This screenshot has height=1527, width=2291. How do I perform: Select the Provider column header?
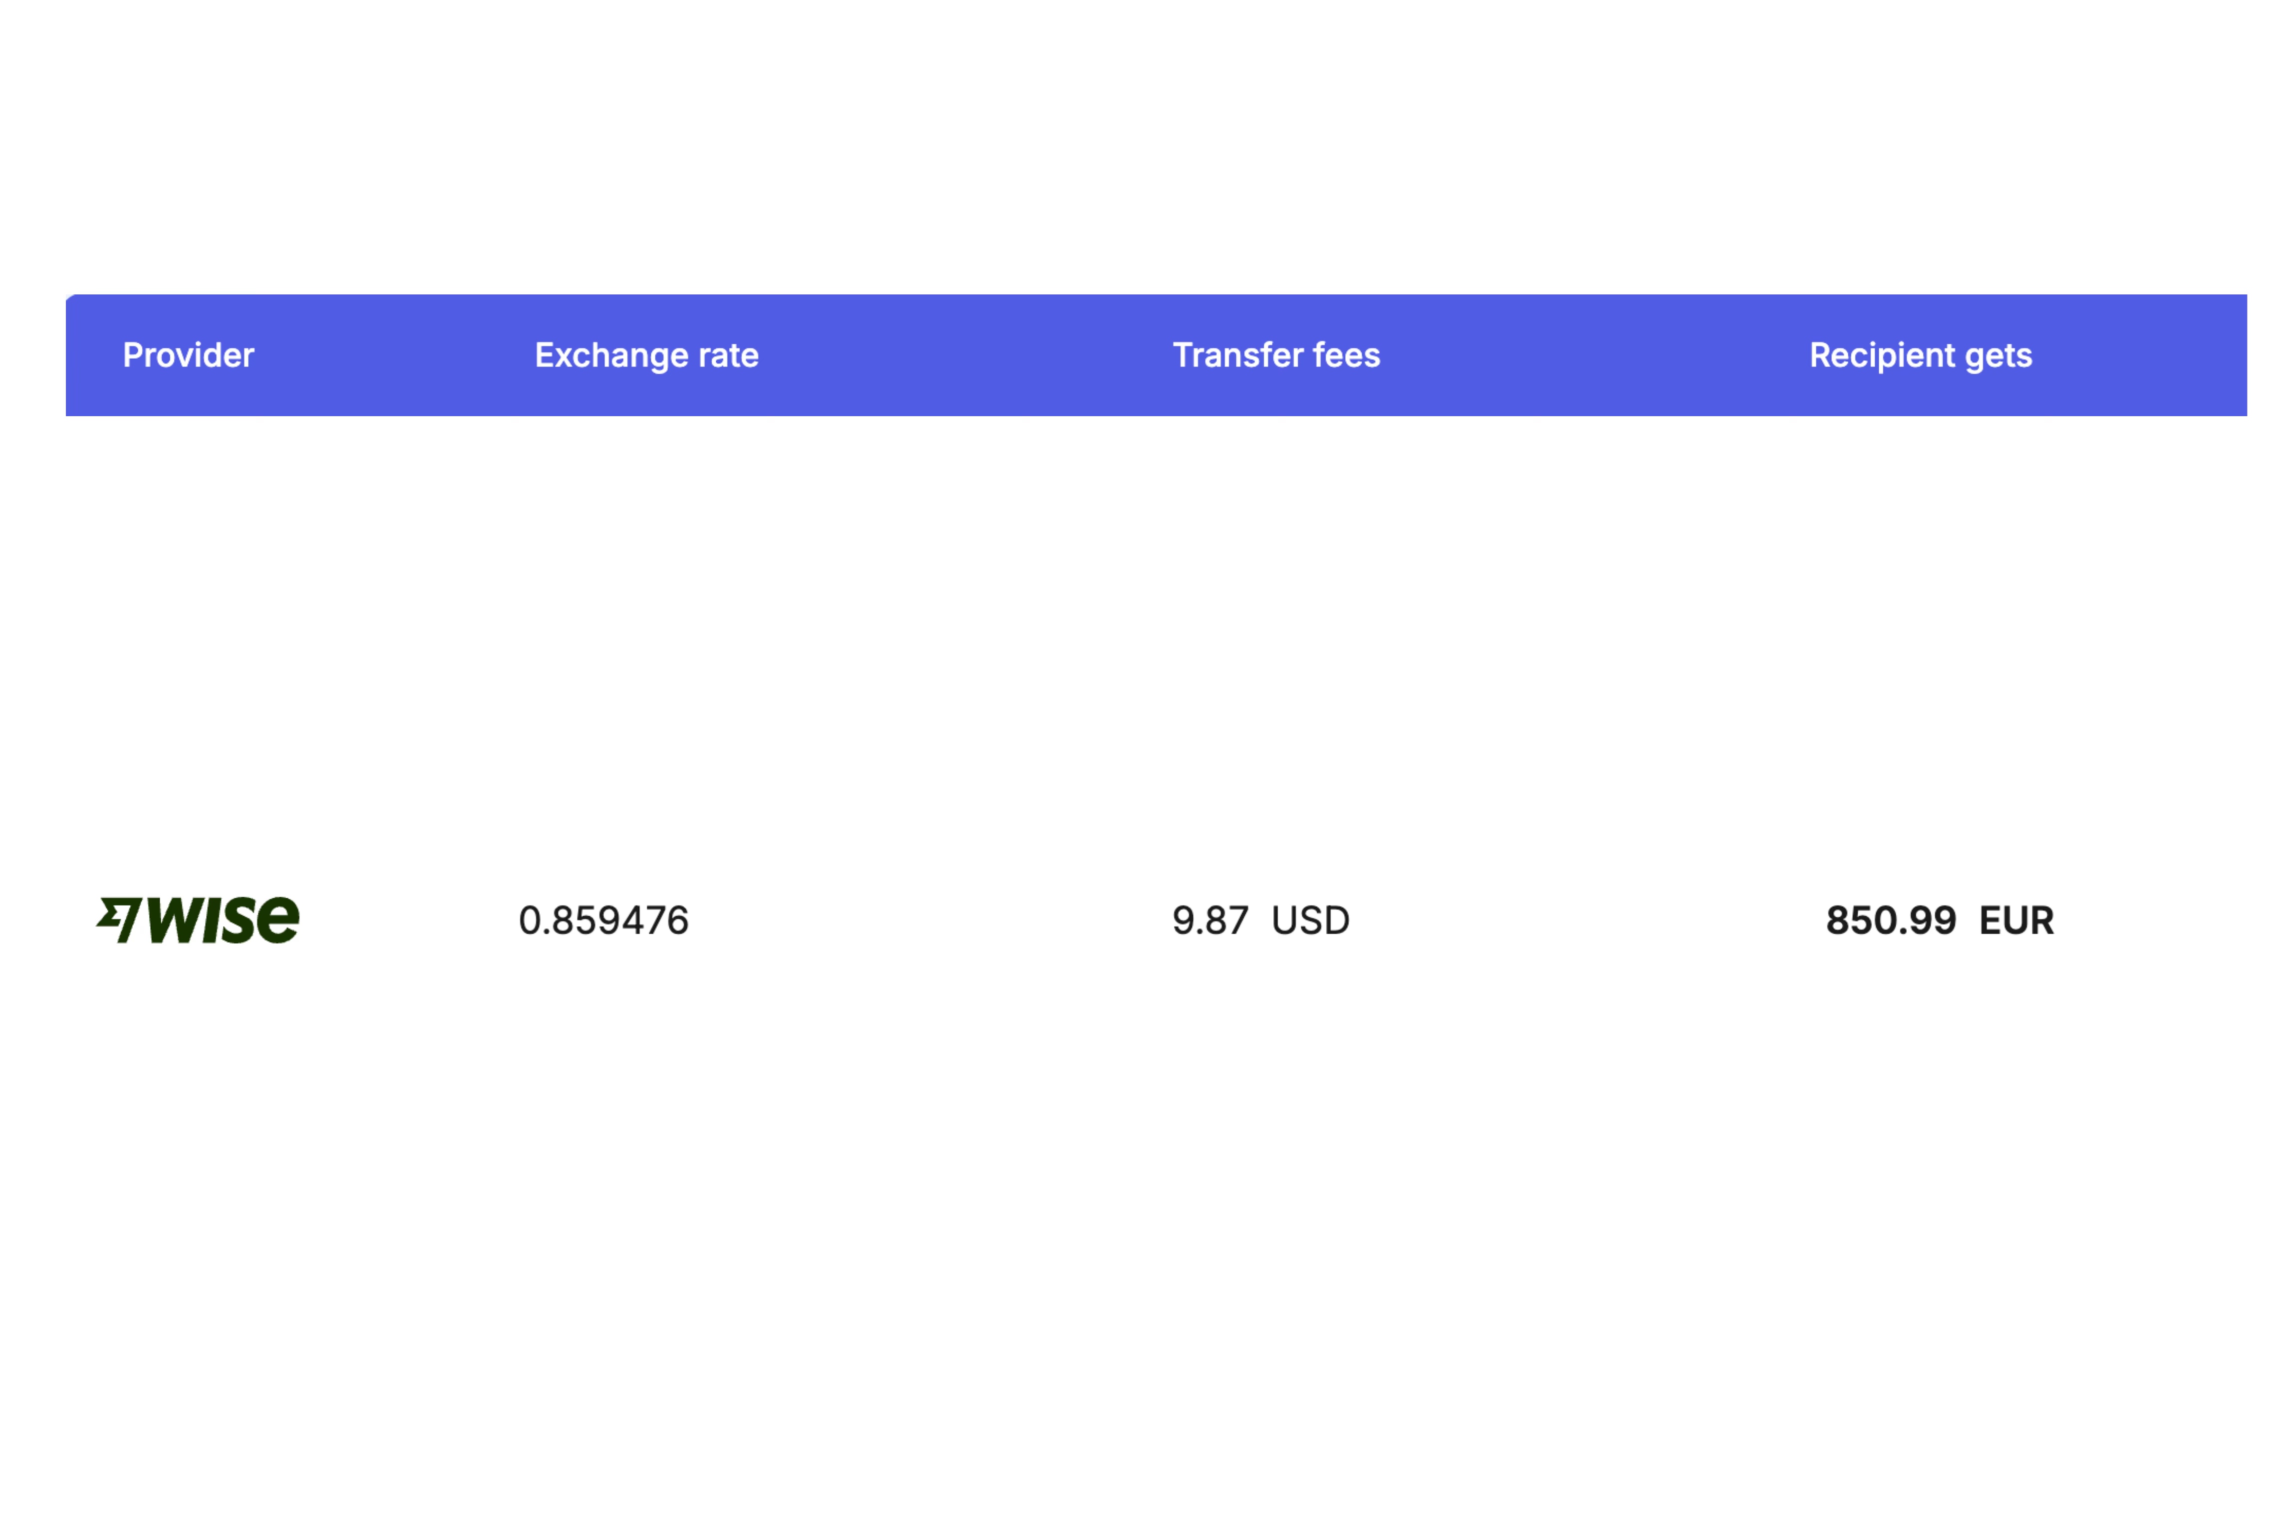point(188,355)
